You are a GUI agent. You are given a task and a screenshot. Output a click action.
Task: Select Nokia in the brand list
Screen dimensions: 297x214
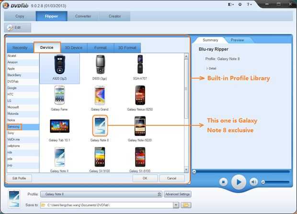click(23, 120)
